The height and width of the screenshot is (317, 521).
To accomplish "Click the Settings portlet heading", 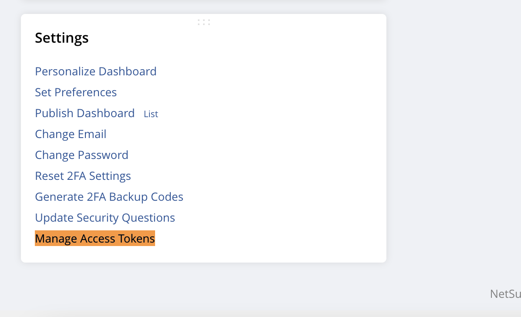I will 62,38.
